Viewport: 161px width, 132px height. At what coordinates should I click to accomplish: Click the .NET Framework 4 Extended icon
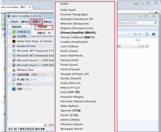(14, 56)
